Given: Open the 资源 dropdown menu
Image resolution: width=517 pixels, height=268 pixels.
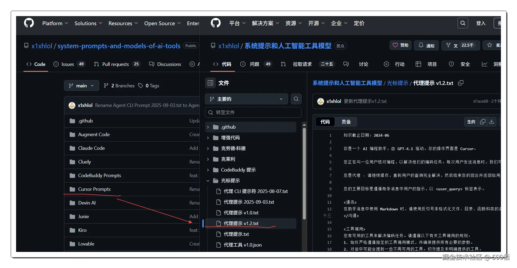Looking at the screenshot, I should tap(294, 23).
